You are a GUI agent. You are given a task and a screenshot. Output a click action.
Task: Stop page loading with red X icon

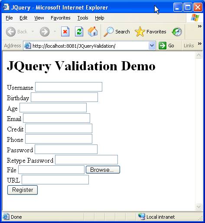click(65, 32)
